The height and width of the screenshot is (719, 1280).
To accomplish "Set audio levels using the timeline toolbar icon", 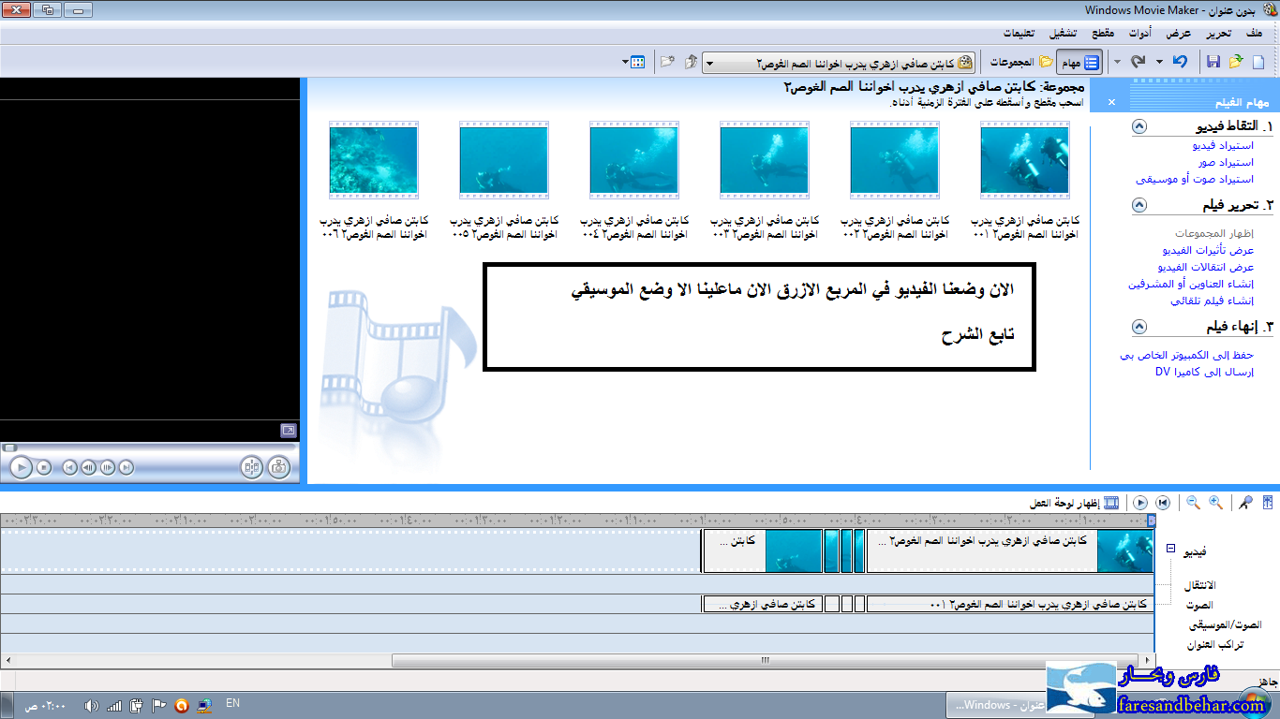I will pyautogui.click(x=1268, y=503).
